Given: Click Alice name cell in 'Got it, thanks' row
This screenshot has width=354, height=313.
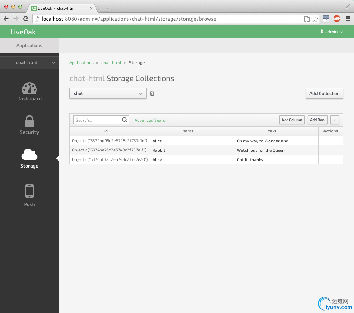Looking at the screenshot, I should [x=192, y=159].
